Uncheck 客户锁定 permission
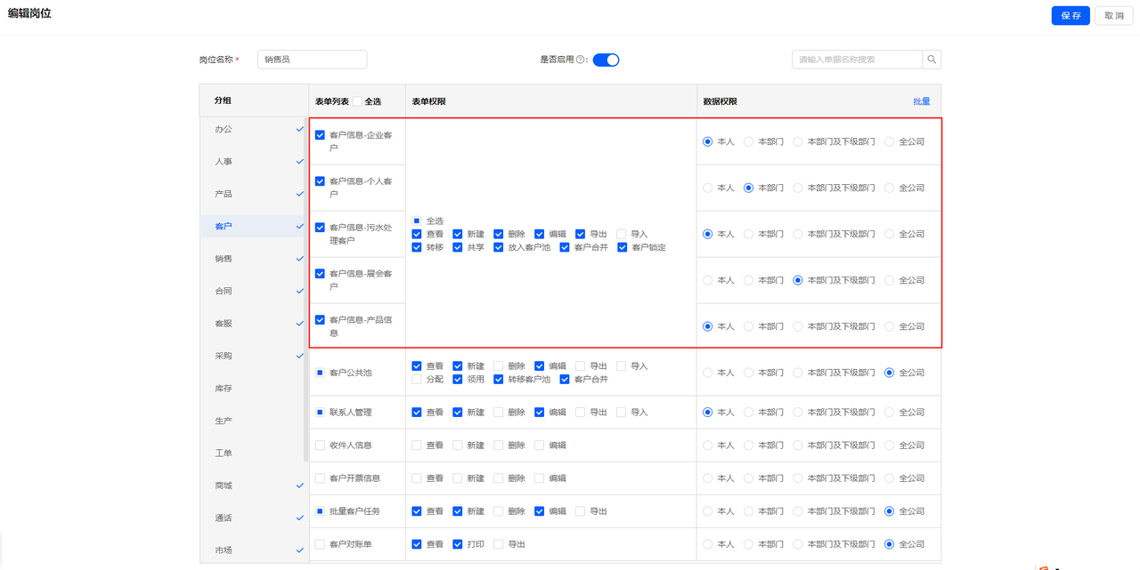This screenshot has height=570, width=1140. click(622, 247)
